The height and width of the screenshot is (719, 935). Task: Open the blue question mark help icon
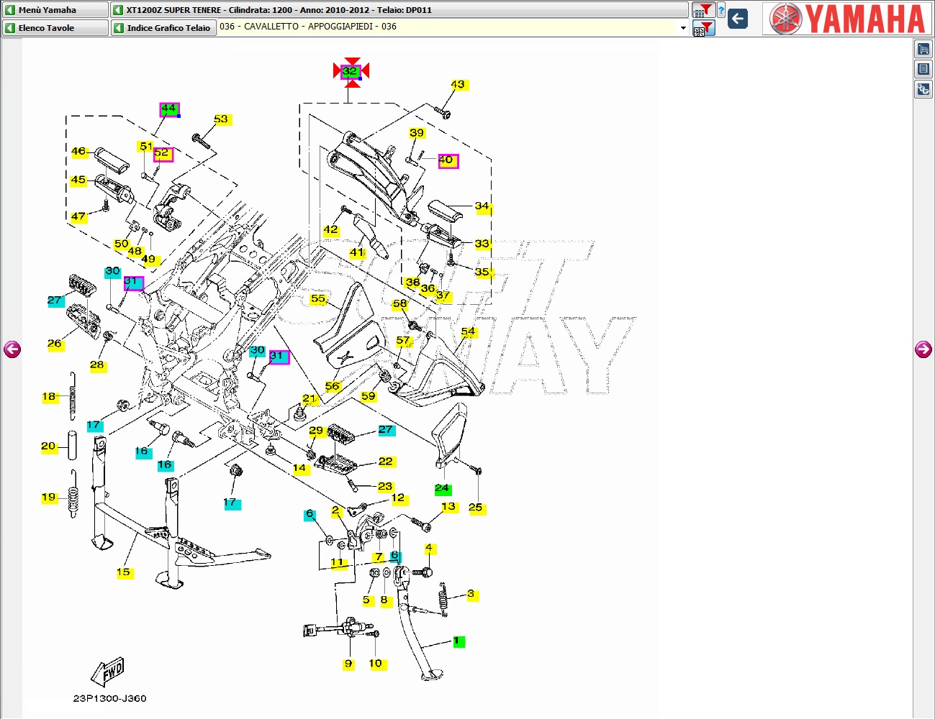[x=721, y=10]
